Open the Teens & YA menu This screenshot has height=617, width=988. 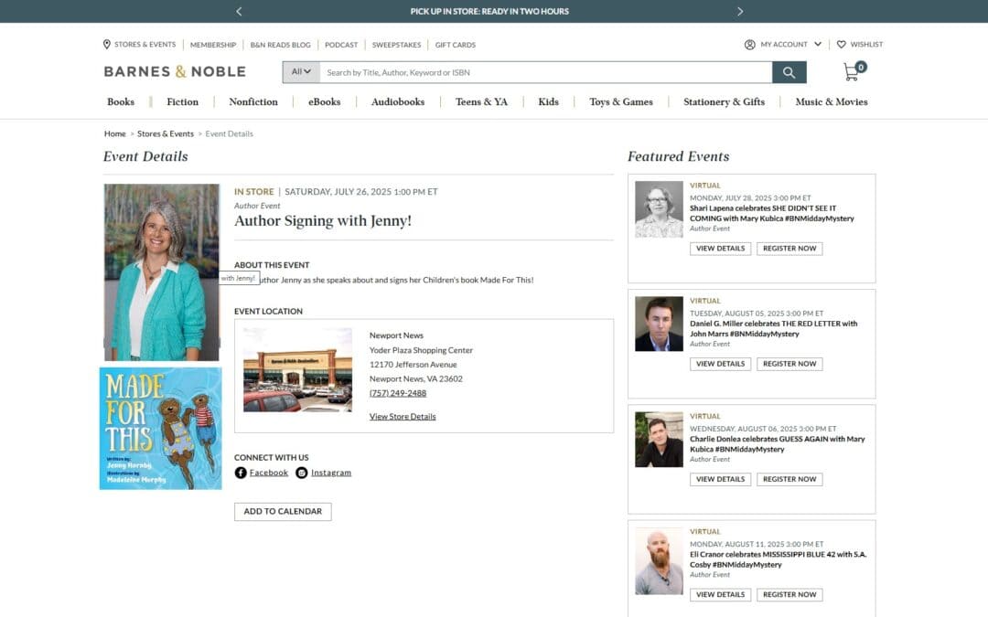coord(481,102)
